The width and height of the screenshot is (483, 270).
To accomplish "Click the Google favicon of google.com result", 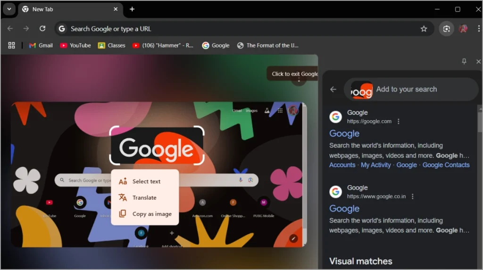I will coord(336,117).
